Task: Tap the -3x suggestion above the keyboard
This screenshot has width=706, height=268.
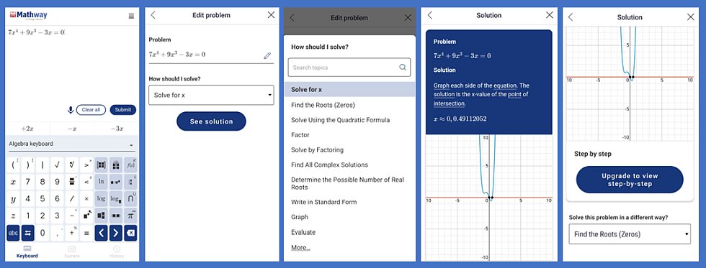Action: tap(117, 129)
